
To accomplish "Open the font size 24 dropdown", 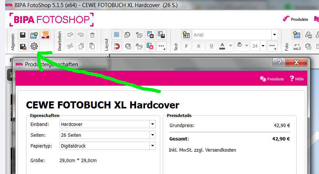I will [263, 46].
